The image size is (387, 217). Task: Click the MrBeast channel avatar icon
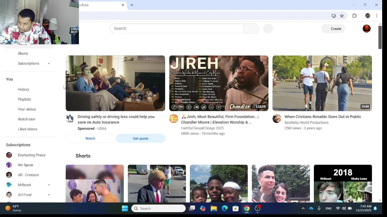click(x=9, y=185)
